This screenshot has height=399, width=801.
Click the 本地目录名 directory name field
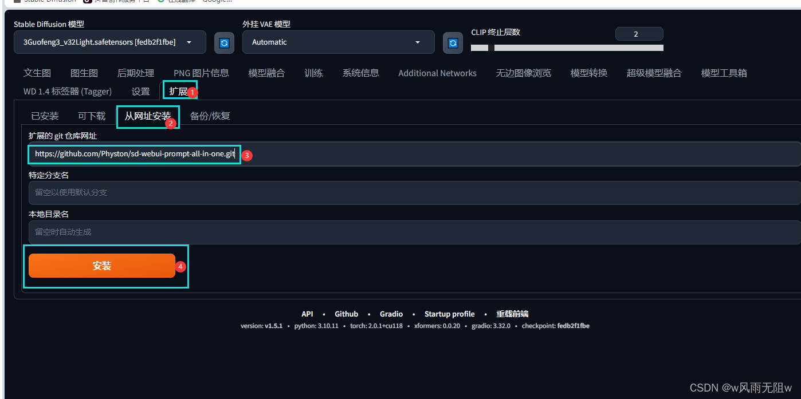[x=414, y=232]
